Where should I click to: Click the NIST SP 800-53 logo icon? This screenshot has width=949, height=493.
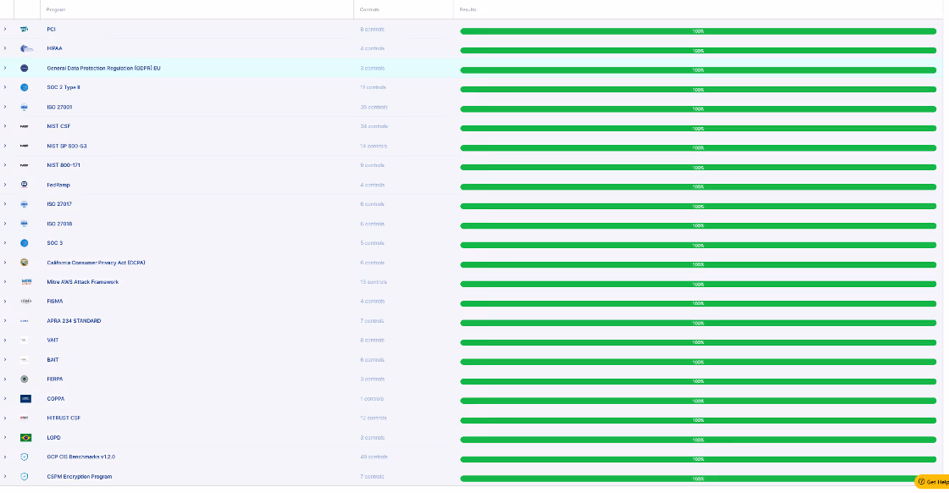click(x=25, y=146)
